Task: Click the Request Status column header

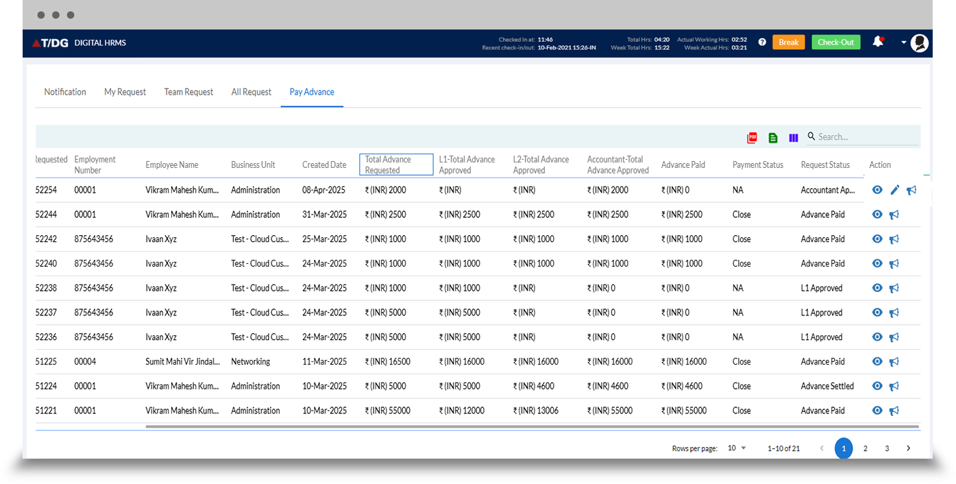Action: tap(825, 165)
